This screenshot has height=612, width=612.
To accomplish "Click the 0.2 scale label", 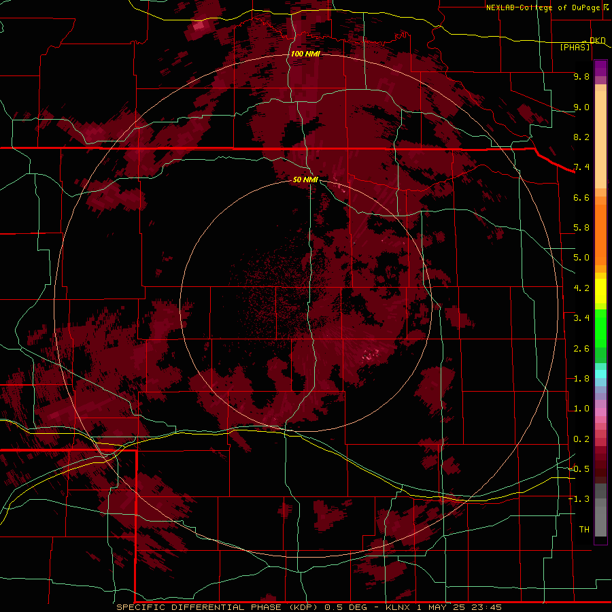I will (581, 439).
